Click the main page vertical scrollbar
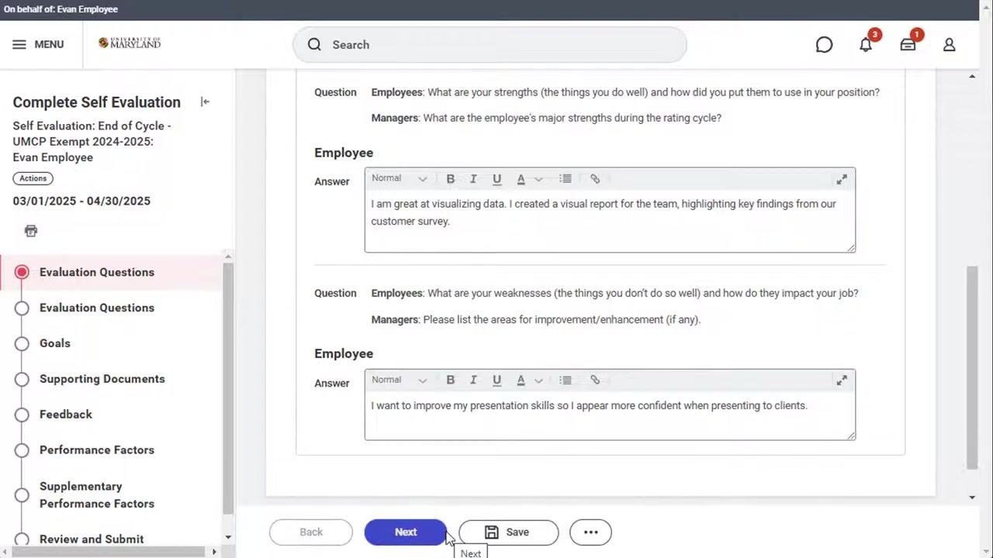The width and height of the screenshot is (993, 558). 972,367
